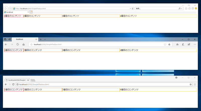This screenshot has width=201, height=111.
Task: Open Edge settings and more menu
Action: pyautogui.click(x=195, y=45)
